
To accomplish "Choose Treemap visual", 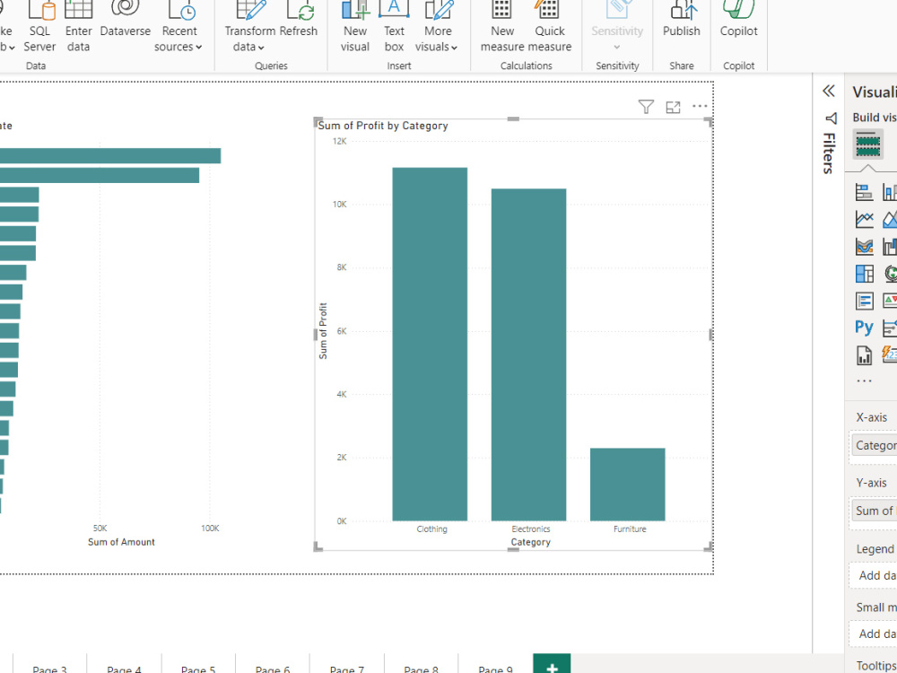I will tap(865, 274).
